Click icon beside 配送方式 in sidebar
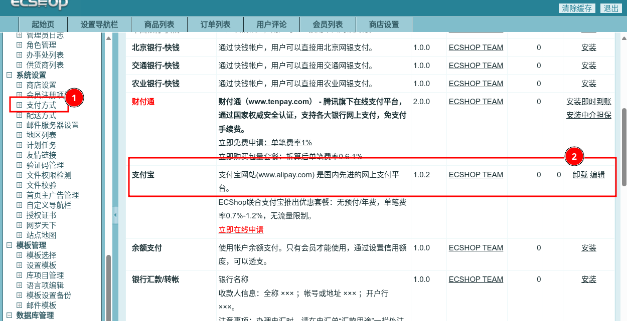The width and height of the screenshot is (627, 321). [x=20, y=115]
